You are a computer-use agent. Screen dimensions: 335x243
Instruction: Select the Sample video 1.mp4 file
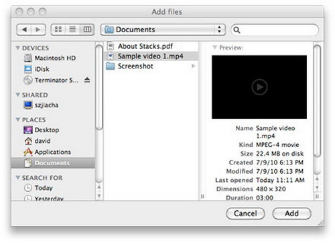151,56
